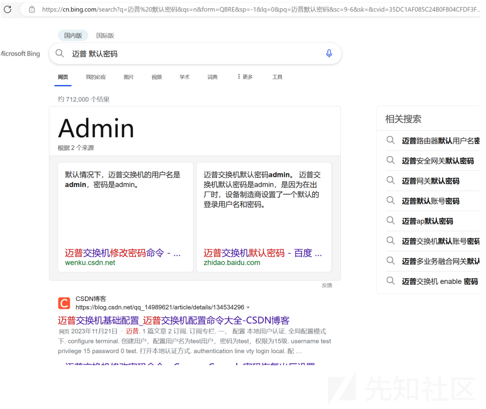486x409 pixels.
Task: Click search icon beside 迈普路由器默认用户名
Action: (x=391, y=140)
